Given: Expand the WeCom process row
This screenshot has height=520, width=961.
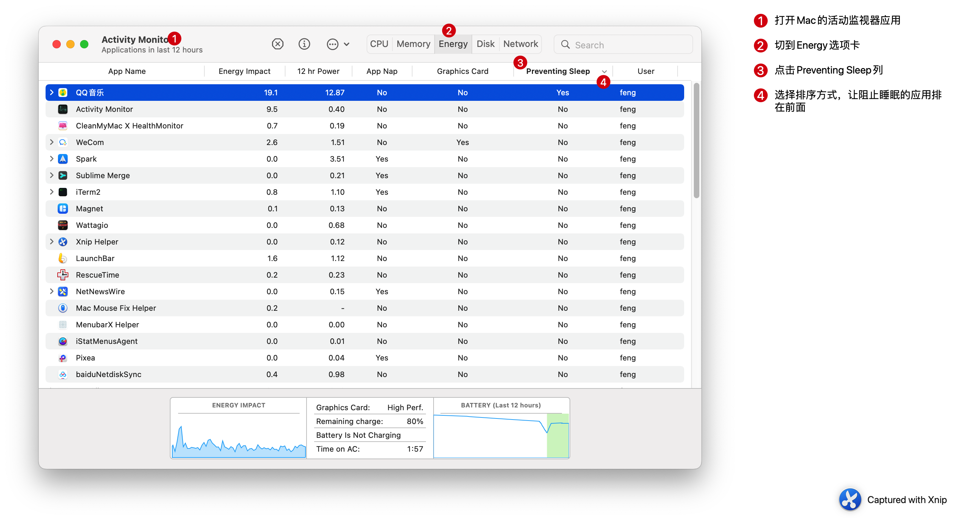Looking at the screenshot, I should pyautogui.click(x=51, y=142).
